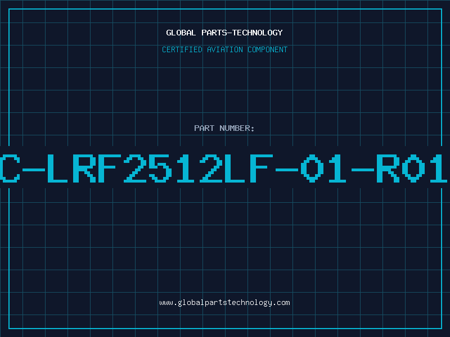Click the part number C-LRF2512LF-01-R01
450x337 pixels.
tap(223, 168)
